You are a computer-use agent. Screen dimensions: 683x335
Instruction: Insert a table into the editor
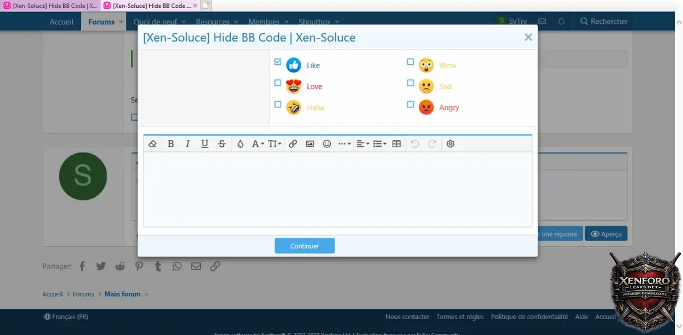click(x=397, y=144)
